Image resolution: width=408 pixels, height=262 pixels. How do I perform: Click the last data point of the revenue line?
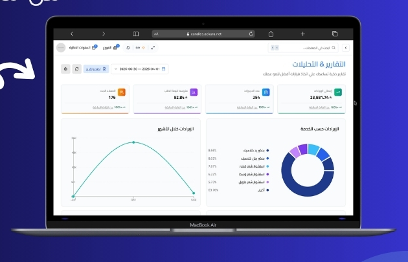pos(194,193)
